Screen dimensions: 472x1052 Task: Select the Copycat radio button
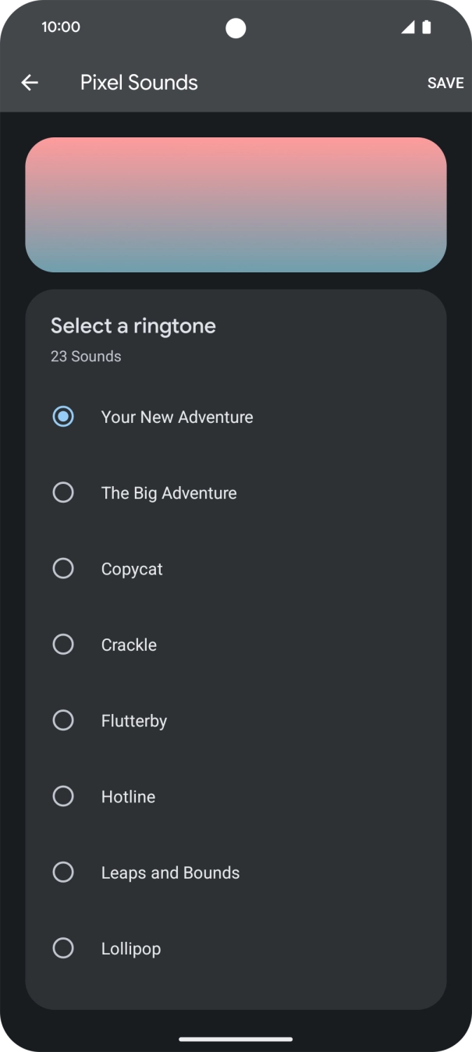63,568
